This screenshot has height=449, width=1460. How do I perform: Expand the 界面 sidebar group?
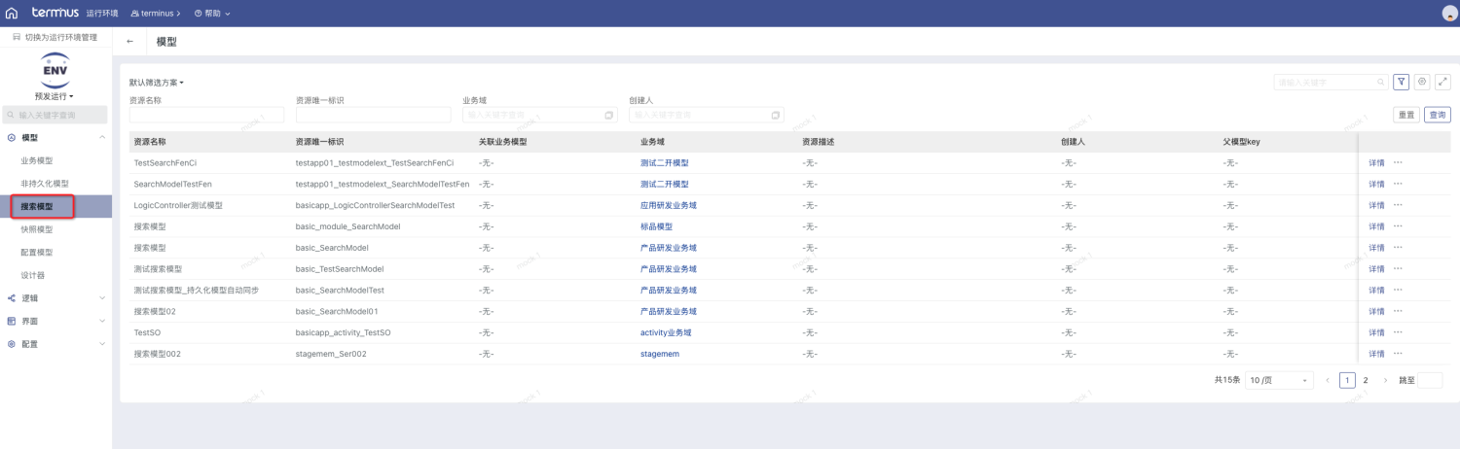coord(55,321)
